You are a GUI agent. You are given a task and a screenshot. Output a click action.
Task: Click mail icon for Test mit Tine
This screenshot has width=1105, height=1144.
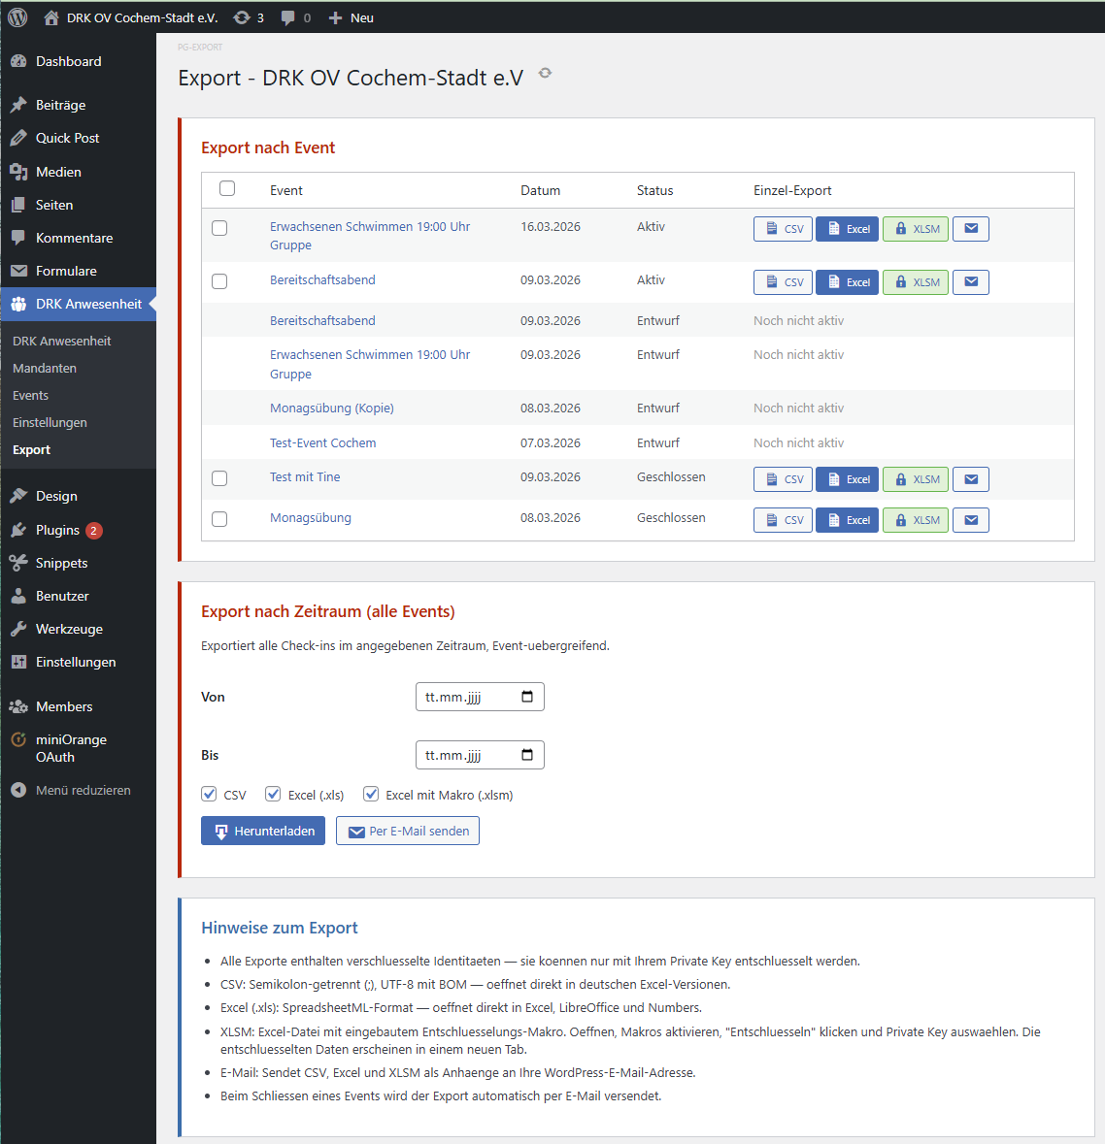click(x=971, y=479)
